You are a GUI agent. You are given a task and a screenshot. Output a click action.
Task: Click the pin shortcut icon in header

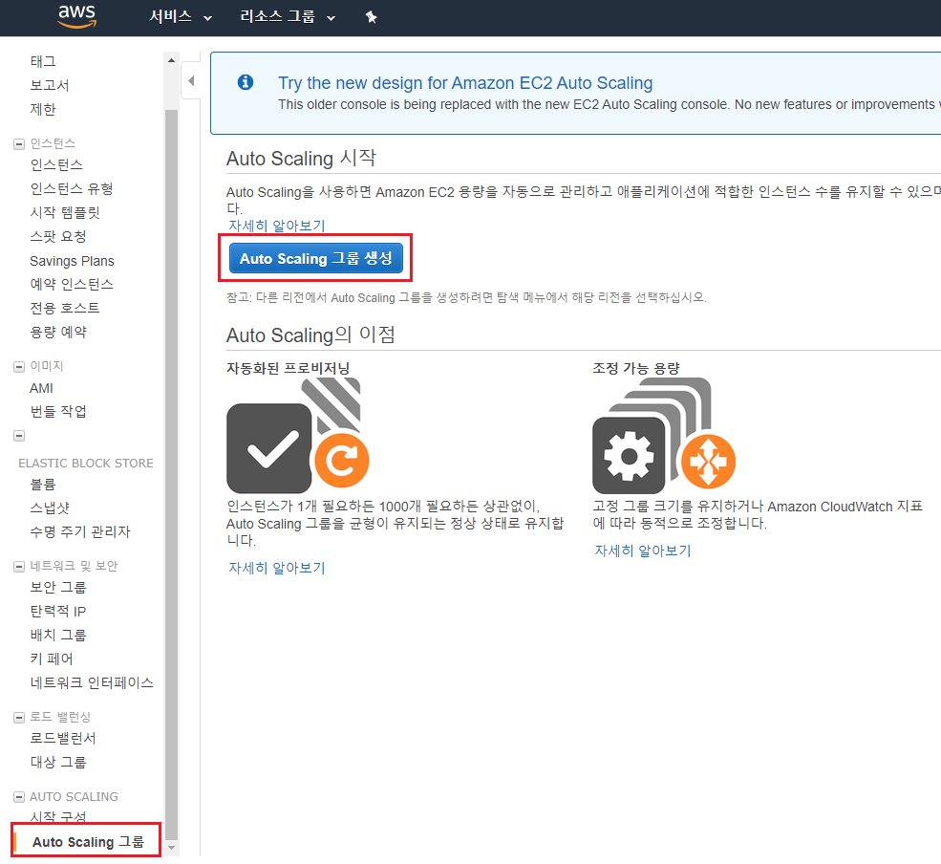click(371, 17)
